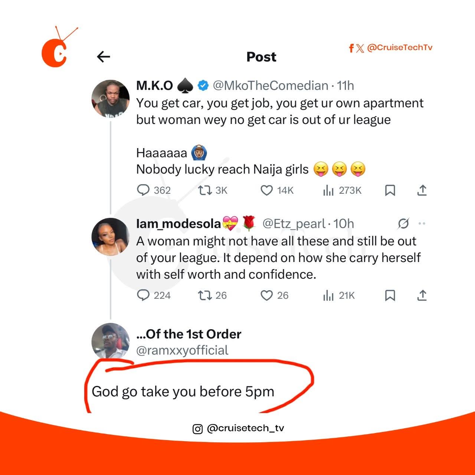Open the ...Of the 1st Order avatar
Image resolution: width=475 pixels, height=475 pixels.
(111, 341)
